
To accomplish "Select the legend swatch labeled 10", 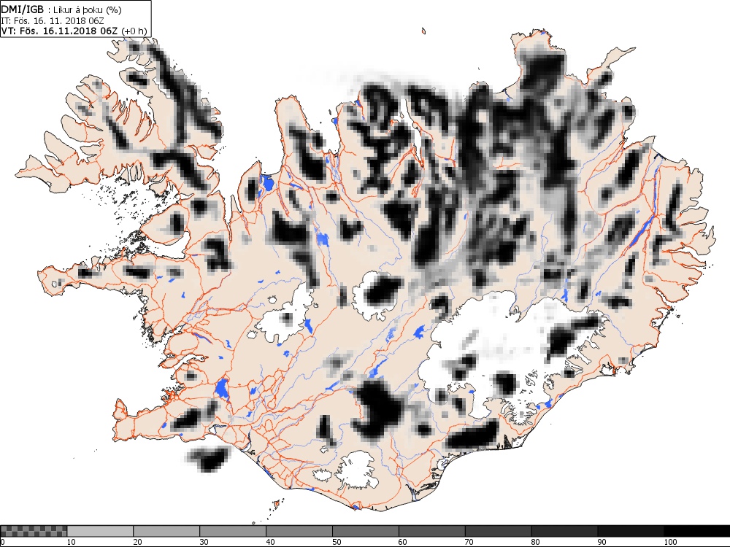I will tap(100, 531).
